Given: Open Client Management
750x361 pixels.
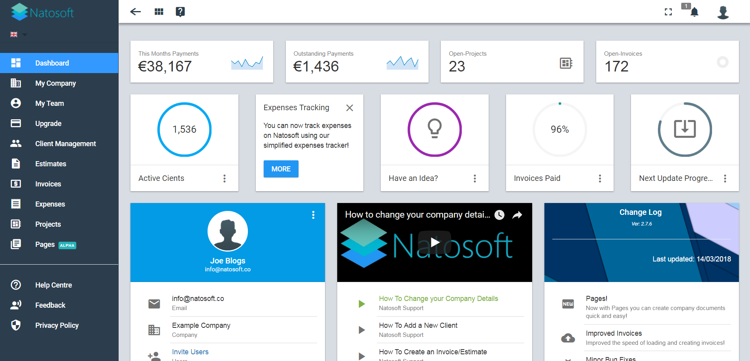Looking at the screenshot, I should 59,143.
